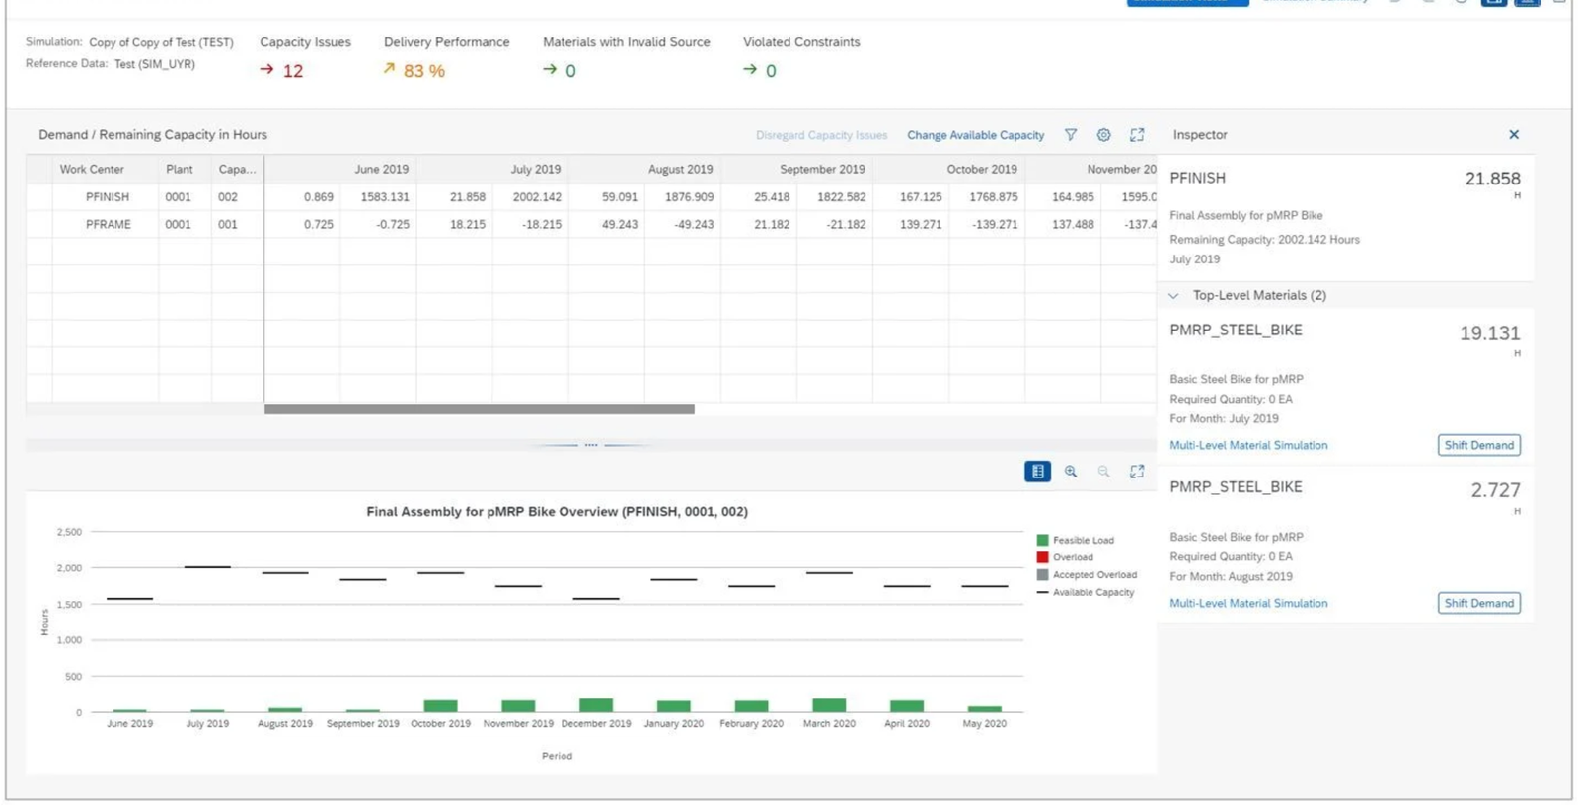Click PFINISH cell value 0.869
The width and height of the screenshot is (1579, 808).
(x=319, y=197)
